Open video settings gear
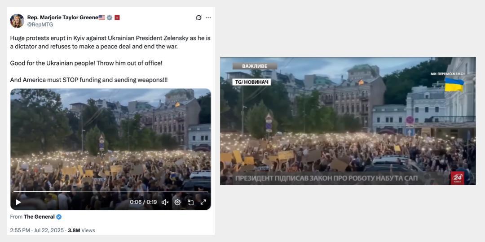 pyautogui.click(x=177, y=202)
